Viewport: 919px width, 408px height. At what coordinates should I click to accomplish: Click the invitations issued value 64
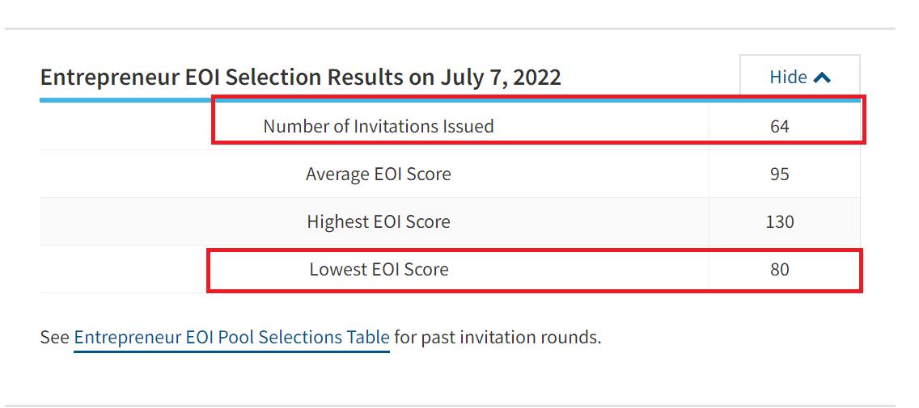point(779,126)
